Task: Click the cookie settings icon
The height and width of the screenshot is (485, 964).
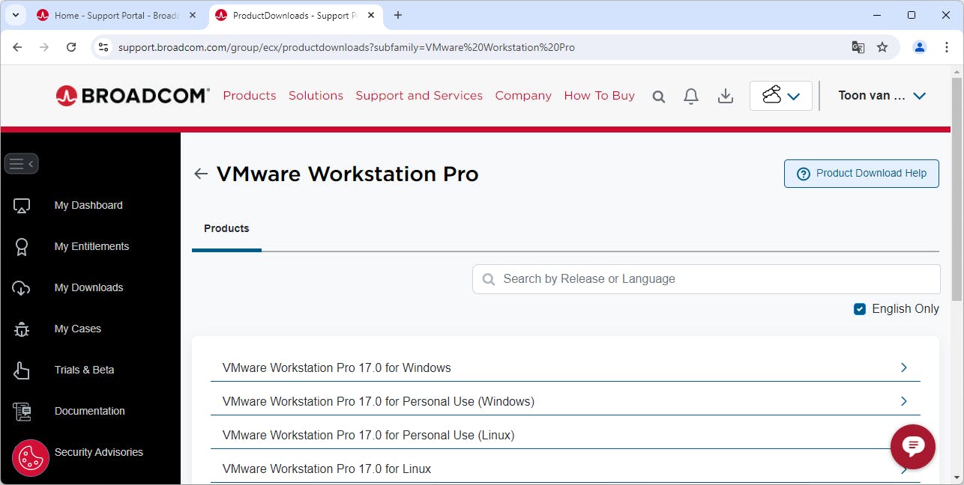Action: (31, 457)
